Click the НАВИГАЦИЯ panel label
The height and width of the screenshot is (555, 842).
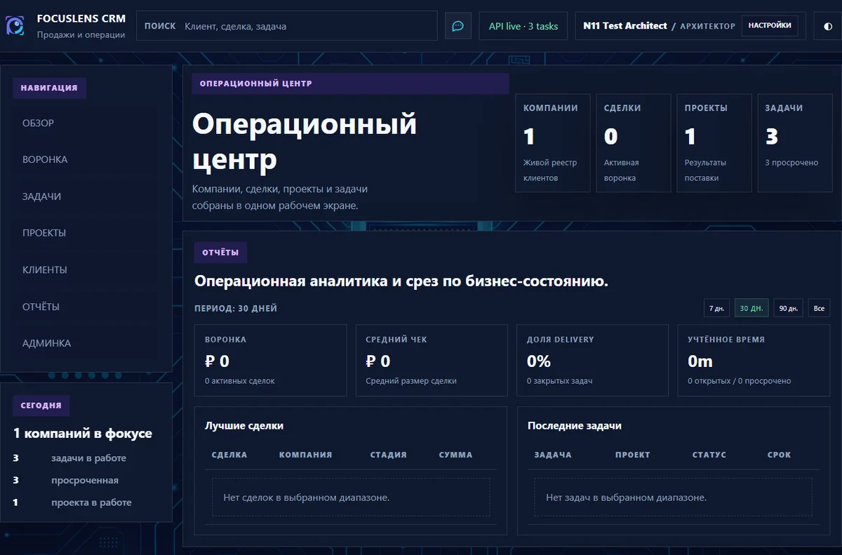[49, 88]
